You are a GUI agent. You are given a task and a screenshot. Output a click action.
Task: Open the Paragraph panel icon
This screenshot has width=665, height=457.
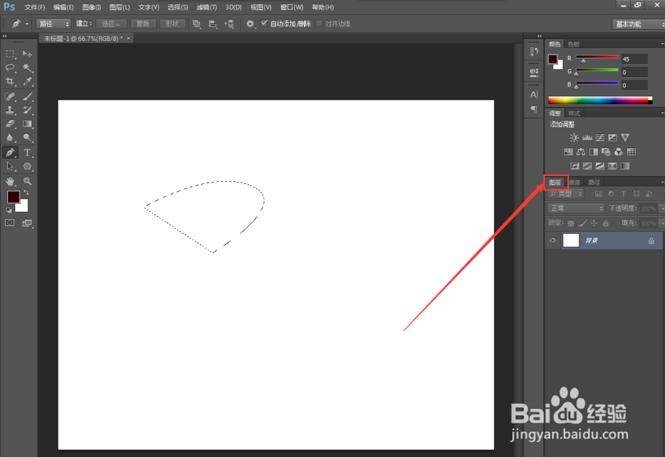pyautogui.click(x=534, y=110)
